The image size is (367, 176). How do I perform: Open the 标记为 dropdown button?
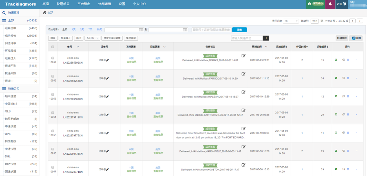click(x=92, y=38)
